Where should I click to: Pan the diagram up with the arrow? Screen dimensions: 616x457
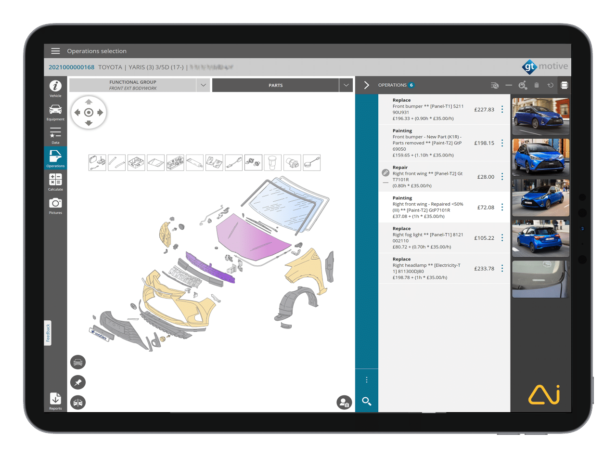[x=89, y=102]
